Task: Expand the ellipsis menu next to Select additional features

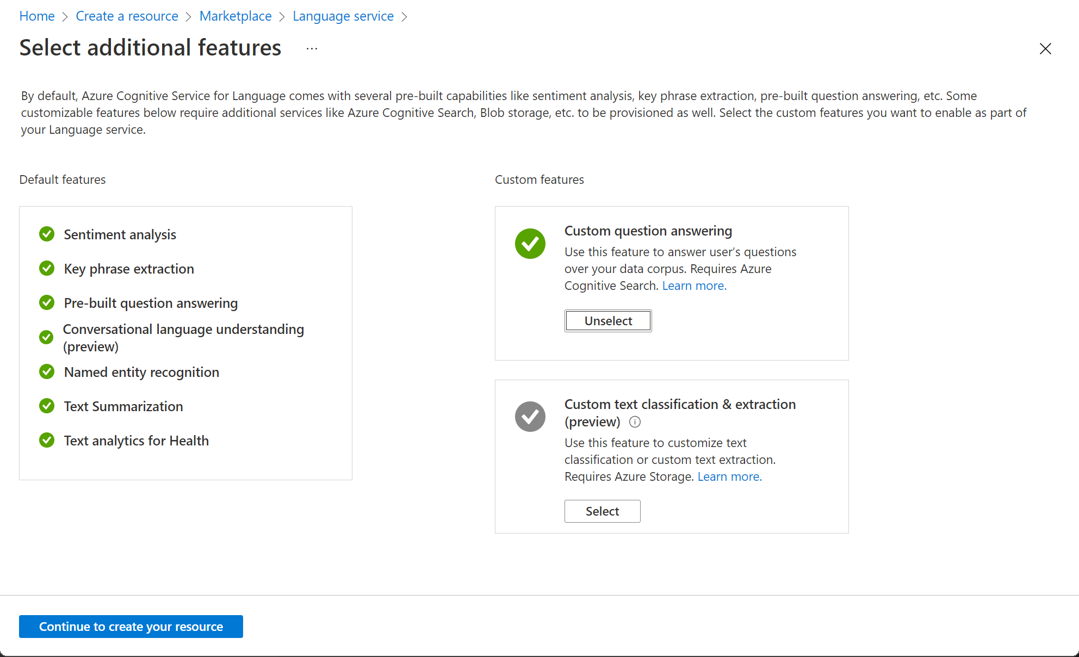Action: coord(312,48)
